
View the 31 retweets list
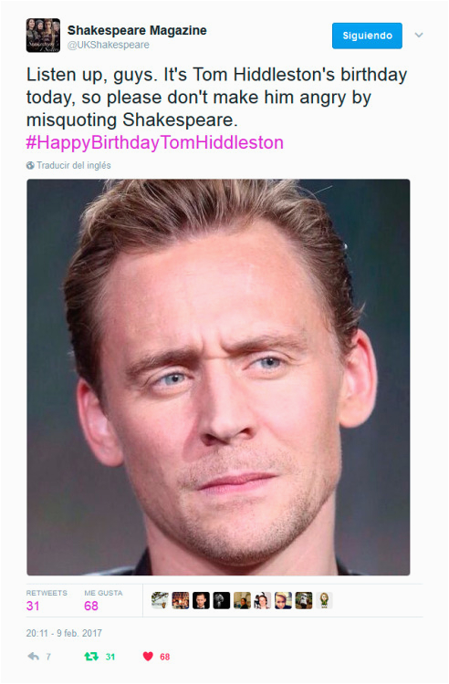click(47, 600)
